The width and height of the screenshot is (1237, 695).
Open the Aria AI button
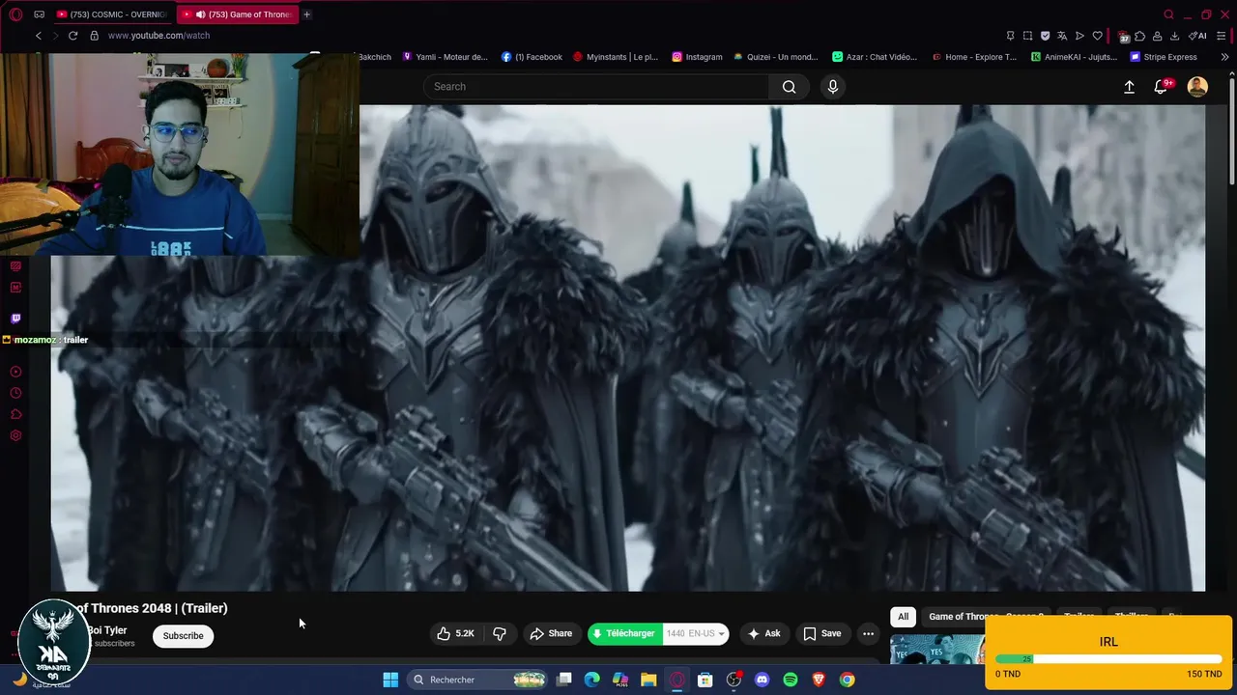(x=1197, y=36)
